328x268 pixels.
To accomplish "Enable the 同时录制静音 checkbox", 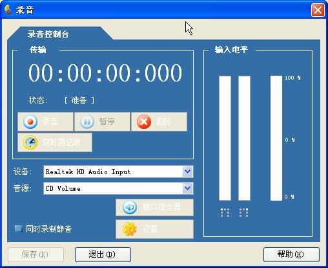I will point(18,229).
